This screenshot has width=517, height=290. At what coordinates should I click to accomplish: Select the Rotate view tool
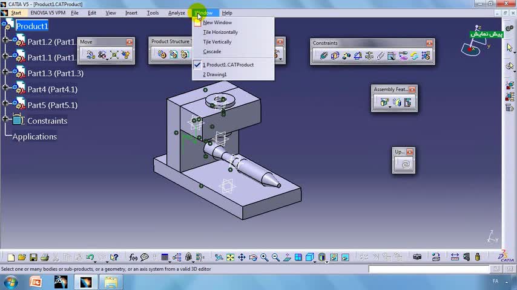pos(253,257)
